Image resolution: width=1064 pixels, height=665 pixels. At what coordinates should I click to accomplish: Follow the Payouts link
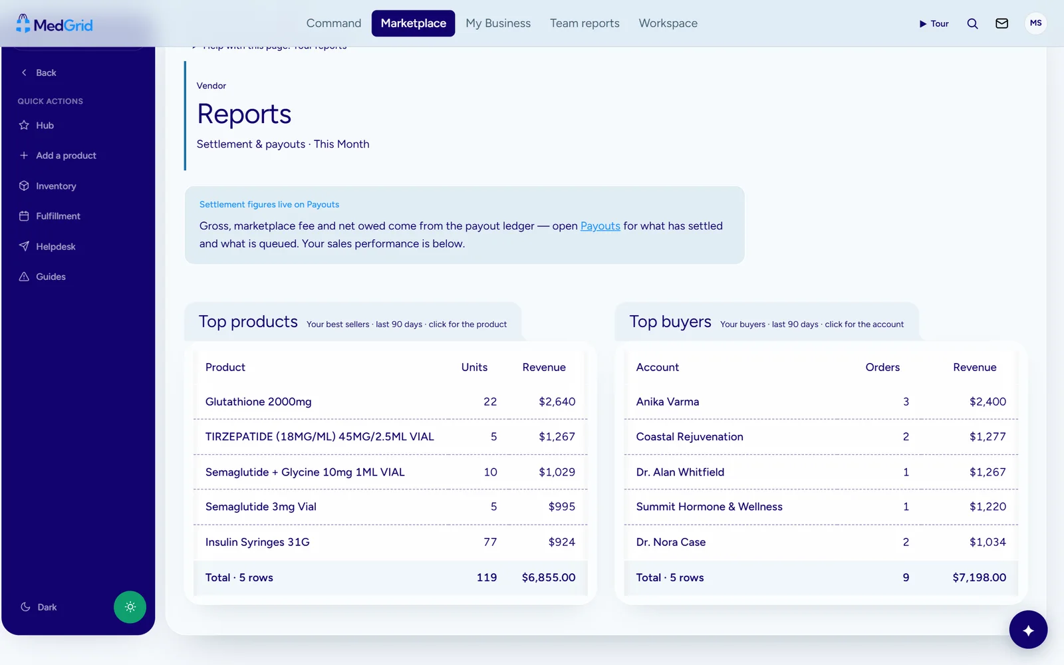pyautogui.click(x=600, y=226)
